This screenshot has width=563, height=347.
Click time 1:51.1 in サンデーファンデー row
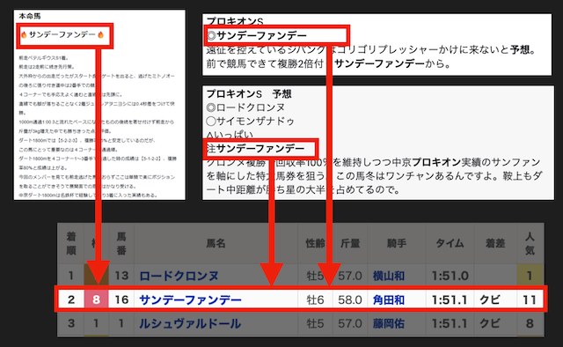[x=450, y=299]
